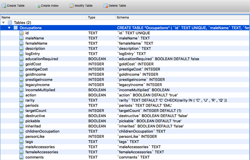
Task: Click field icon next to prestigeCost
Action: pos(21,69)
